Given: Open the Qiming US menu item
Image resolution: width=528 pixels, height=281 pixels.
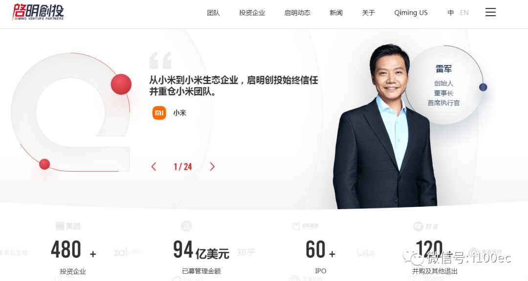Looking at the screenshot, I should pos(411,13).
